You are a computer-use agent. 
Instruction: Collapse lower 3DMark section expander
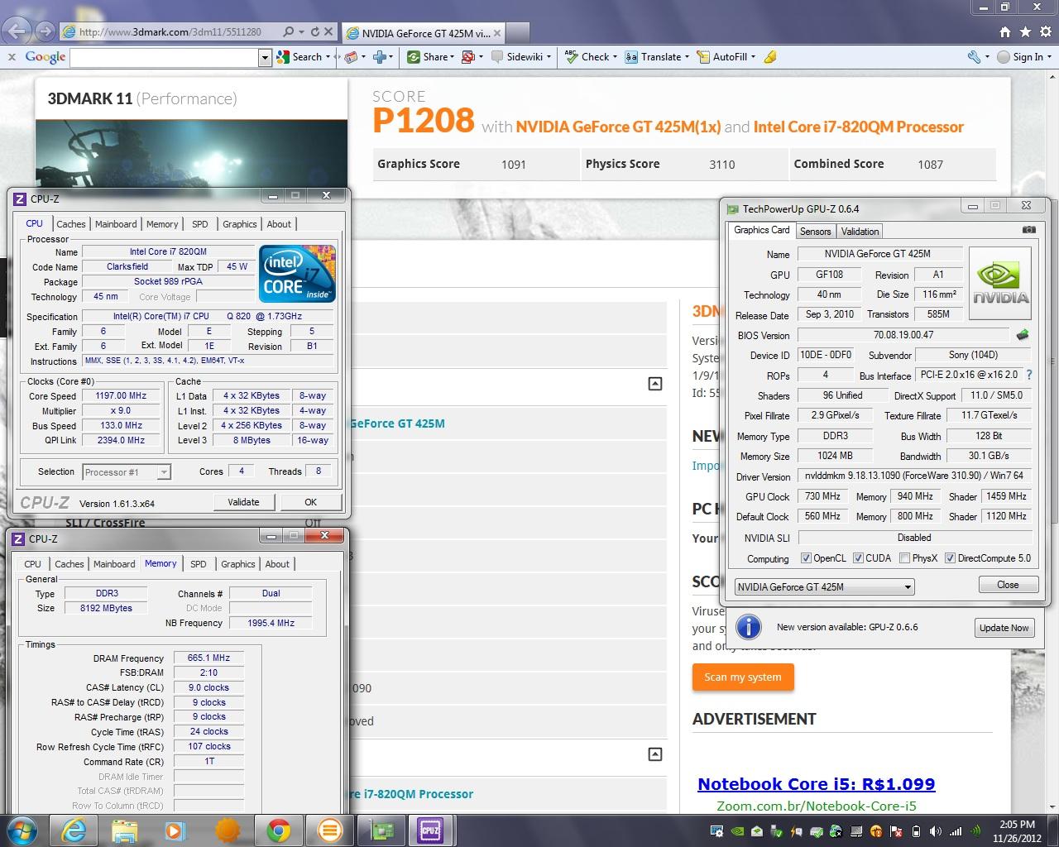coord(654,754)
